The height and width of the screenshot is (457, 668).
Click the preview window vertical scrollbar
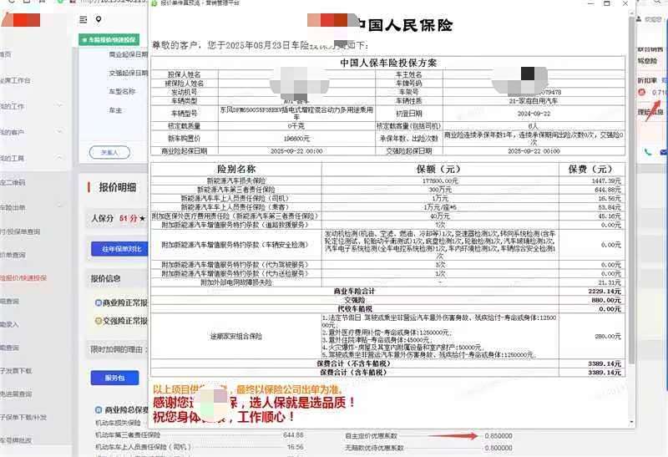631,190
